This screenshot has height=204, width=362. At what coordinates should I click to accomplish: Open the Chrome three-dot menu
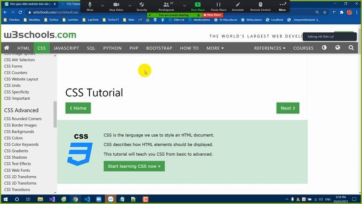point(357,12)
